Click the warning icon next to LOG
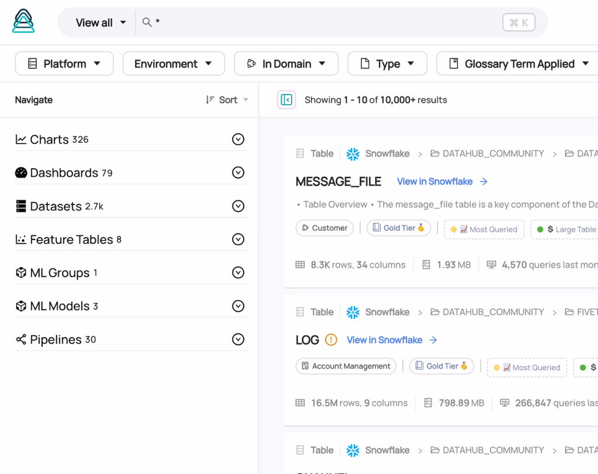Screen dimensions: 598x474 pos(331,340)
